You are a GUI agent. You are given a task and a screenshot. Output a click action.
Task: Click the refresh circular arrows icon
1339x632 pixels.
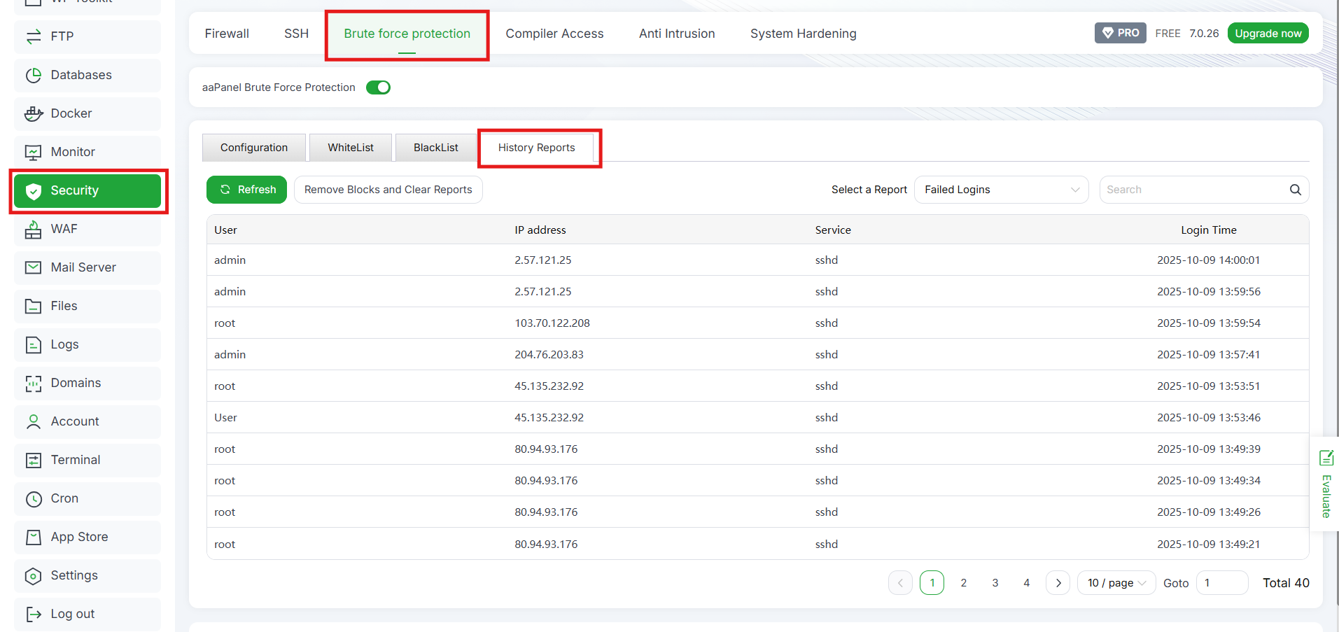(225, 190)
